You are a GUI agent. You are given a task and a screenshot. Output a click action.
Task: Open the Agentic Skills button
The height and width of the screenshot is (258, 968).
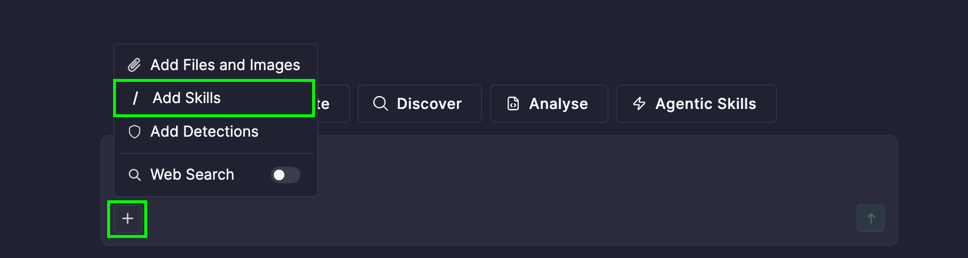coord(697,104)
